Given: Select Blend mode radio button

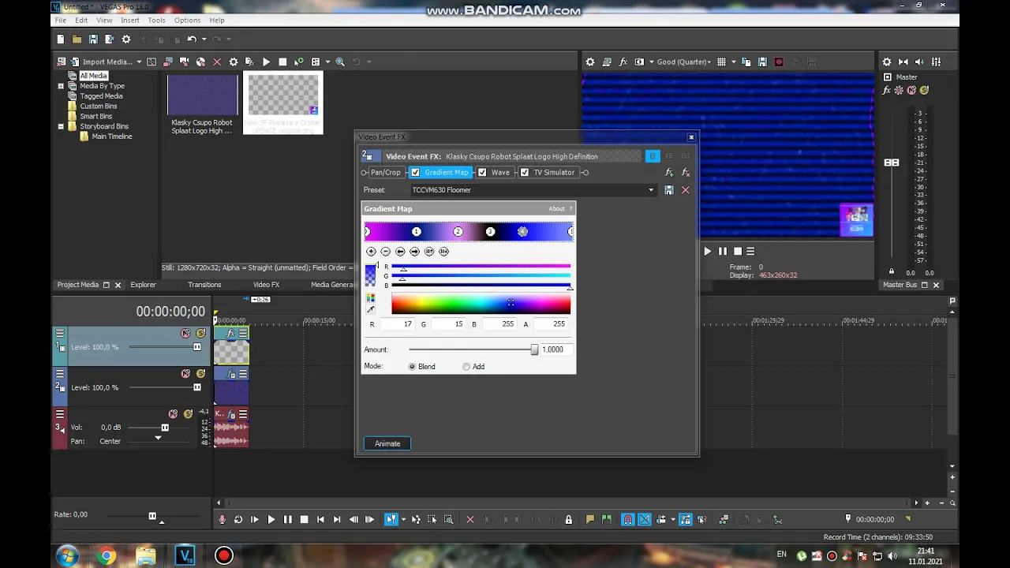Looking at the screenshot, I should point(412,367).
